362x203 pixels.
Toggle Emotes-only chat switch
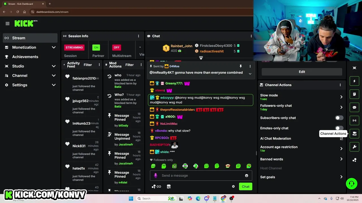[339, 128]
